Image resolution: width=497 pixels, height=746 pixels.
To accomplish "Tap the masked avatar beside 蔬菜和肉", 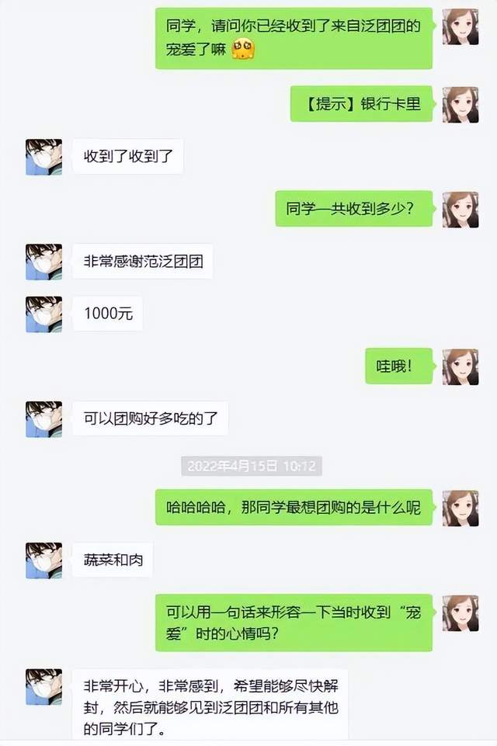I will tap(43, 560).
